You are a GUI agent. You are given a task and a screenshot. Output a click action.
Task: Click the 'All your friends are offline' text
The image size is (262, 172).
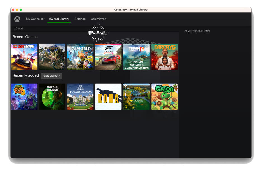tap(198, 31)
